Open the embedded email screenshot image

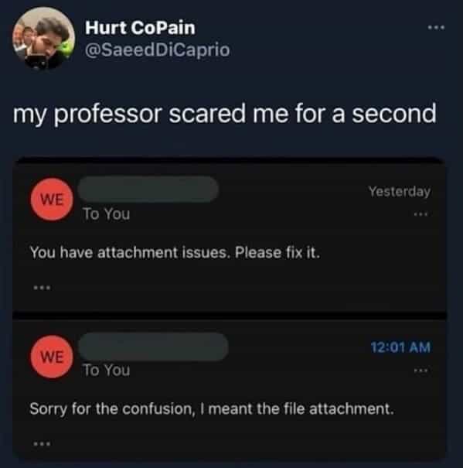[x=230, y=309]
